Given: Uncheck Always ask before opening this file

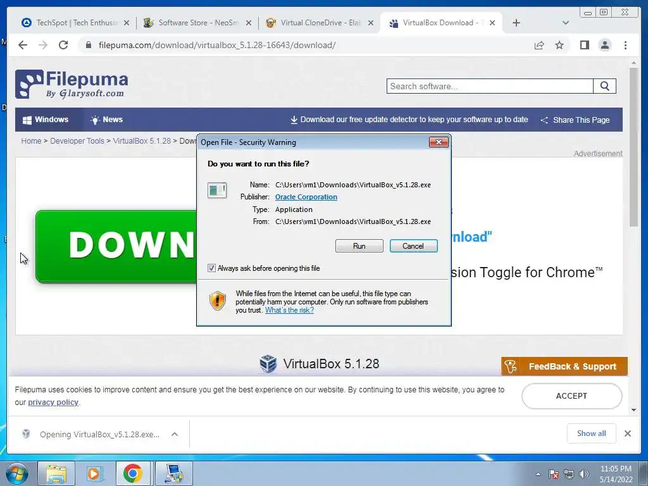Looking at the screenshot, I should pos(211,268).
